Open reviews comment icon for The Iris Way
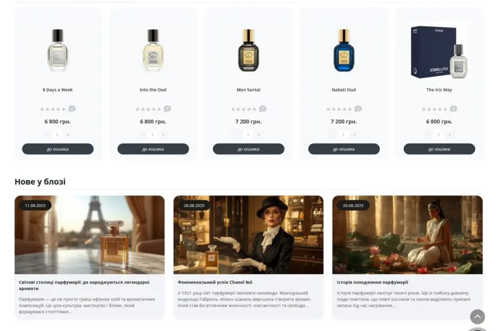497x331 pixels. 453,109
